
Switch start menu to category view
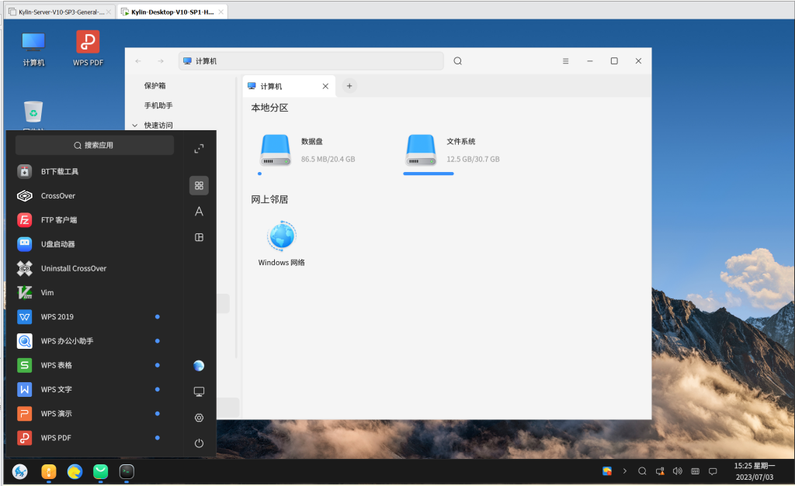coord(199,237)
